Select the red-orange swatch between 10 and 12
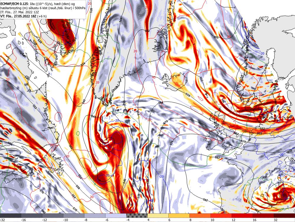The image size is (295, 222). [x=221, y=216]
